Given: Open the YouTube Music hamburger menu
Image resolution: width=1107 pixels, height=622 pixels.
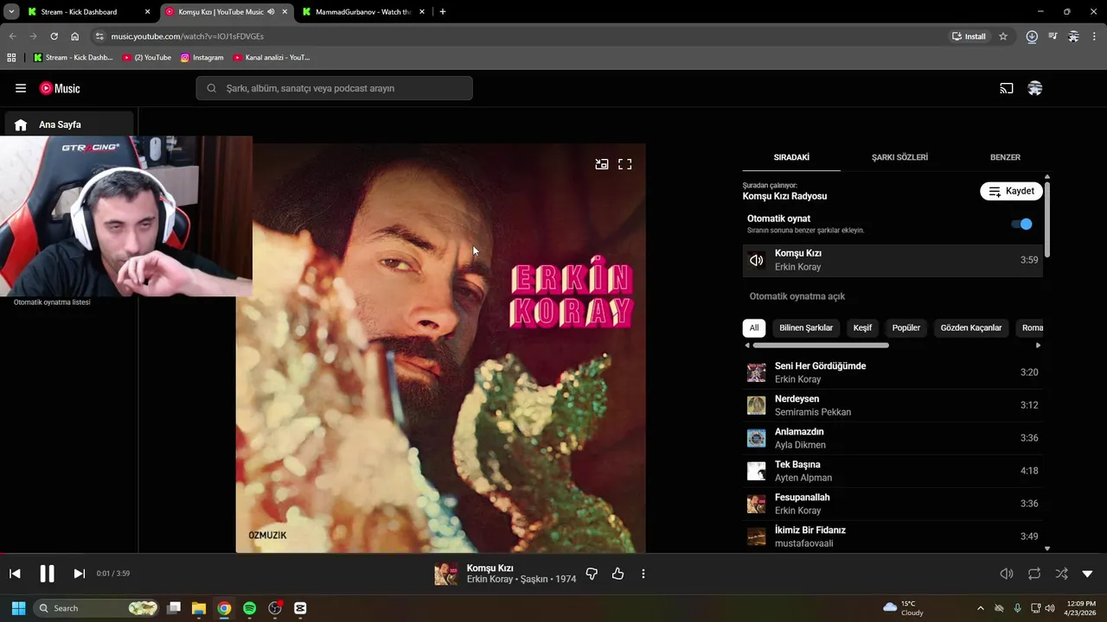Looking at the screenshot, I should click(x=21, y=88).
